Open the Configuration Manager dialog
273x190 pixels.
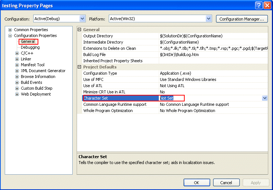pyautogui.click(x=242, y=19)
